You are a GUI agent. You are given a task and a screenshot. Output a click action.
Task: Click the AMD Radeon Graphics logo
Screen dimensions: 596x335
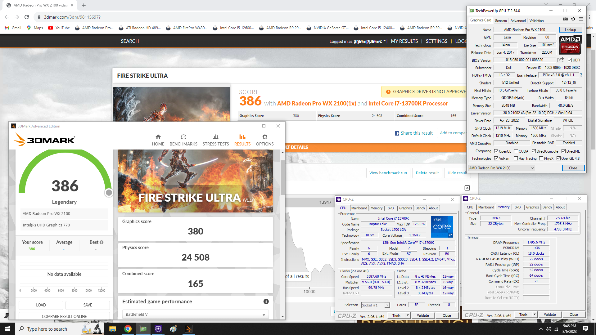pyautogui.click(x=570, y=45)
